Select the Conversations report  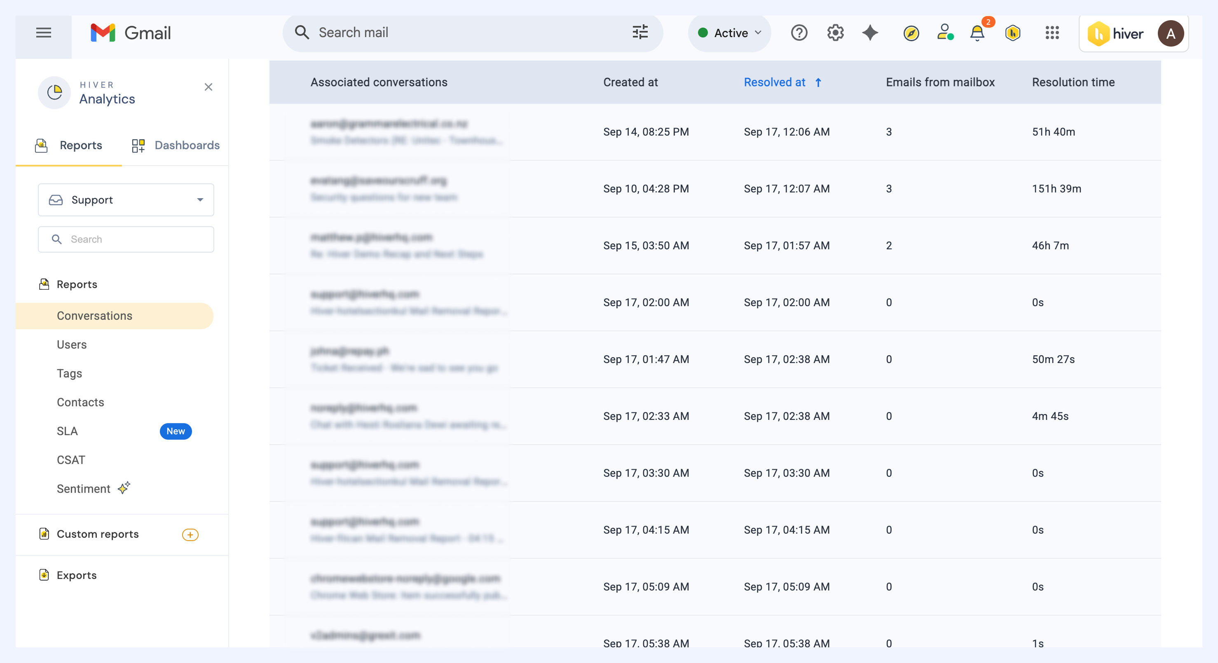click(115, 315)
